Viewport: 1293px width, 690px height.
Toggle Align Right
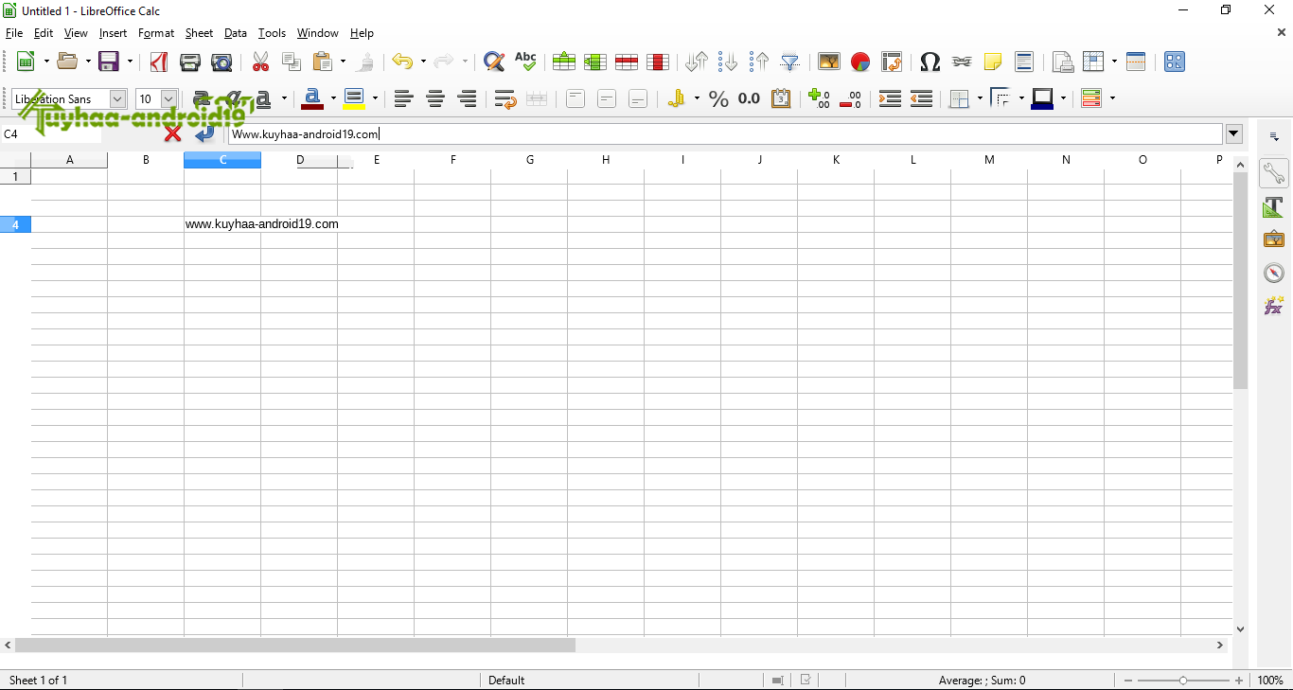coord(467,98)
